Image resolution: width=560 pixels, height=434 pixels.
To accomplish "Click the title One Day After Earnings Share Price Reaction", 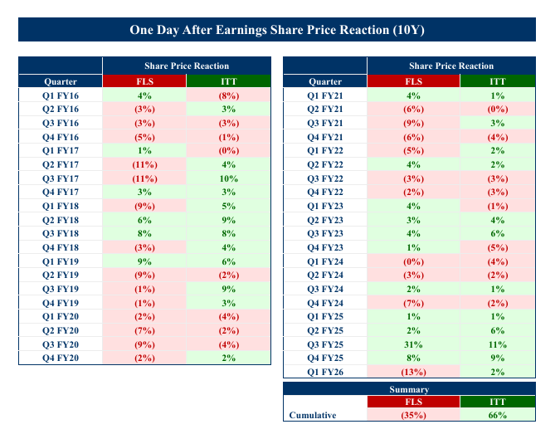I will [277, 30].
